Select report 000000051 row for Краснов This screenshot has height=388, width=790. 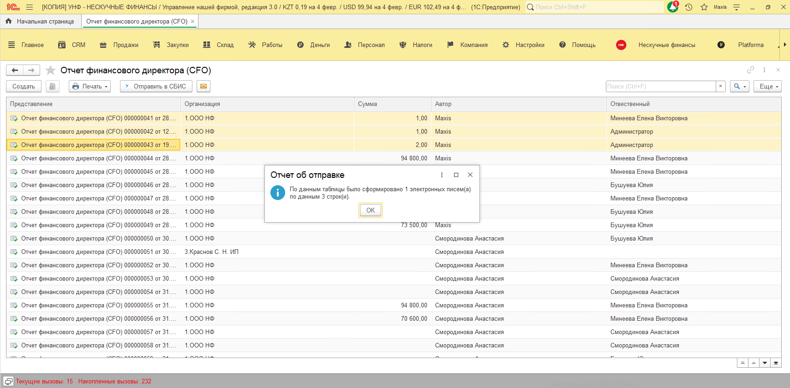[98, 252]
